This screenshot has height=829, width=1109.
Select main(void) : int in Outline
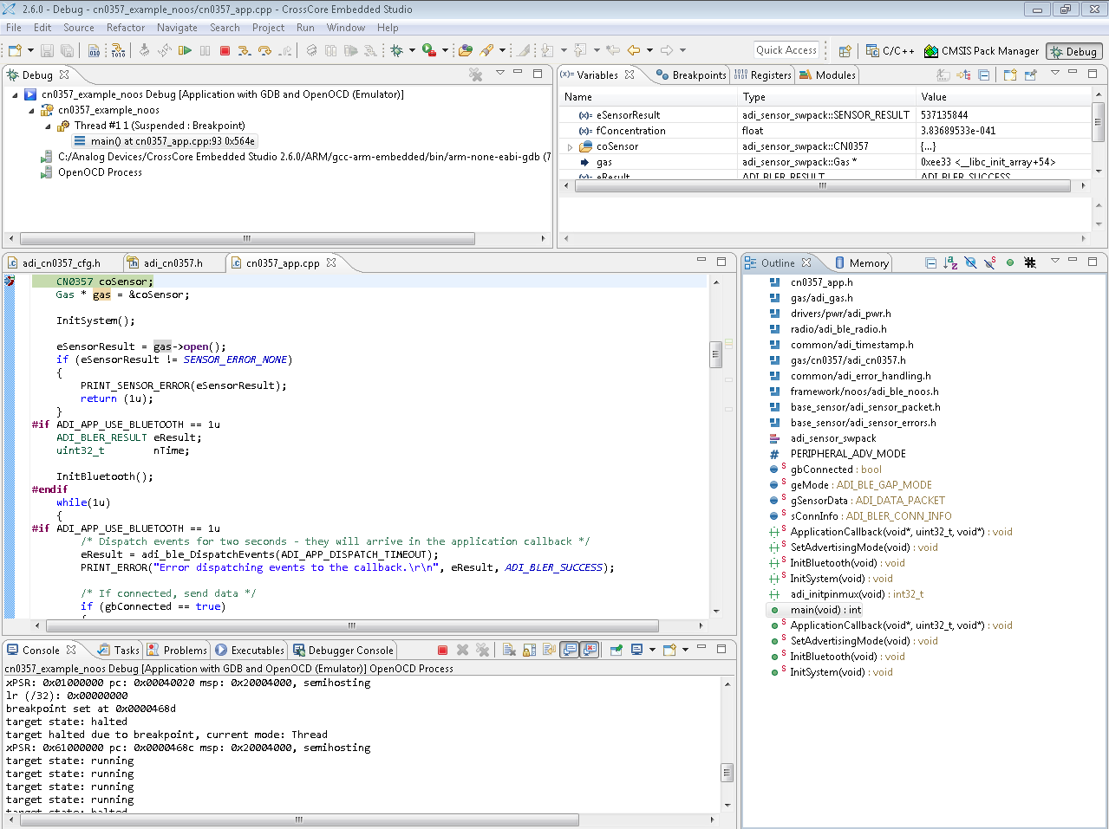pyautogui.click(x=825, y=610)
